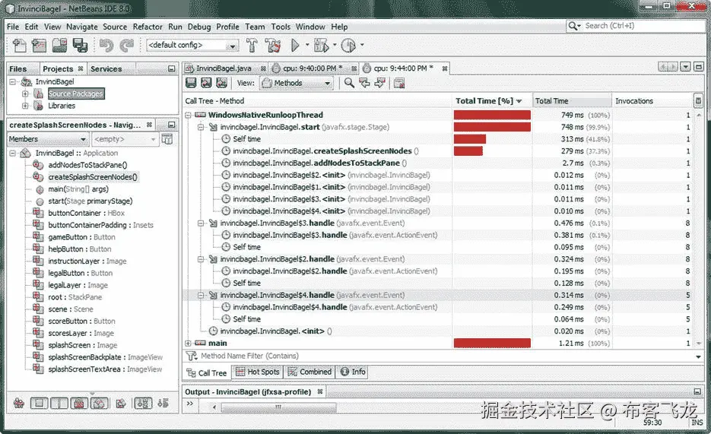This screenshot has height=434, width=711.
Task: Open the Tools menu
Action: pos(281,27)
